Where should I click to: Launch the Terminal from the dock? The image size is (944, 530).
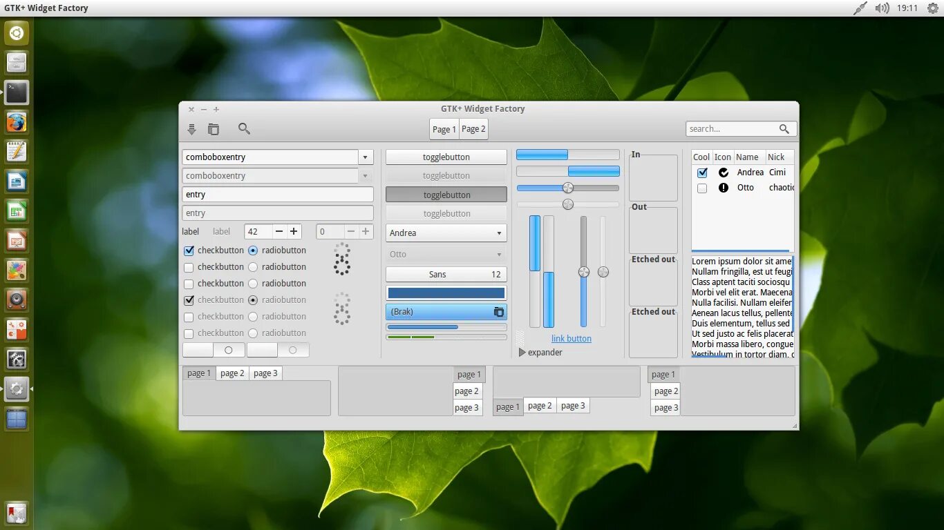[17, 92]
